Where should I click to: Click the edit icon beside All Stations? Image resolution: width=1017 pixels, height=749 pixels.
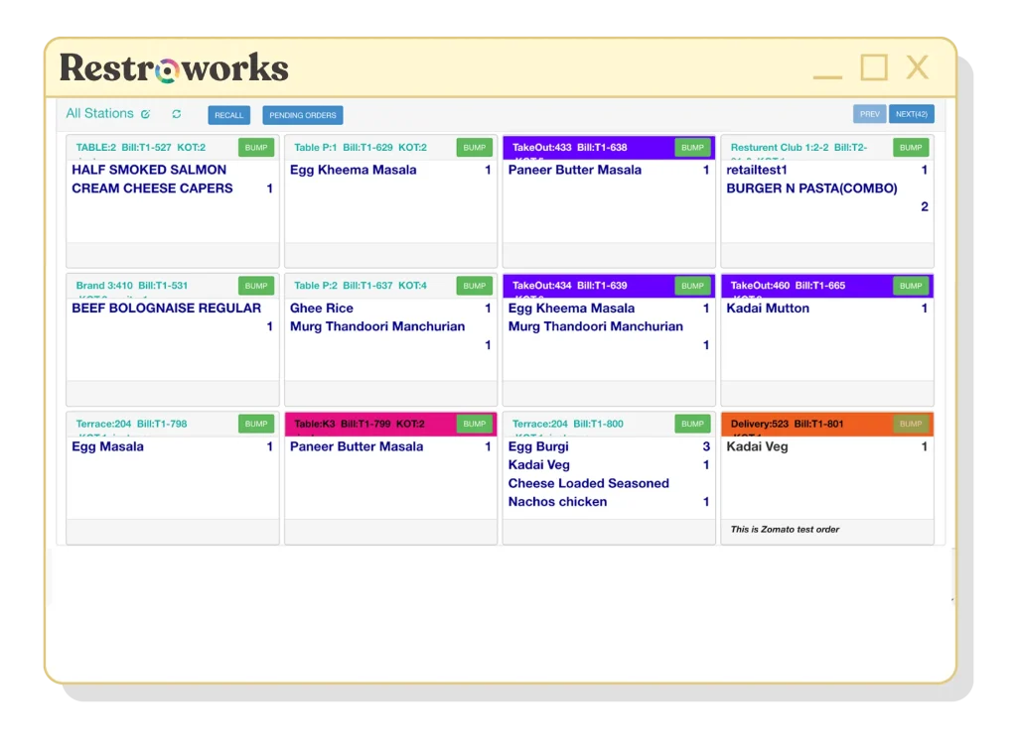click(x=145, y=113)
